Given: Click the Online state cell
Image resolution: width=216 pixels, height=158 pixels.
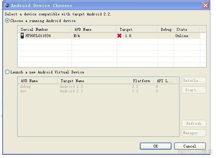Looking at the screenshot, I should pyautogui.click(x=182, y=36).
